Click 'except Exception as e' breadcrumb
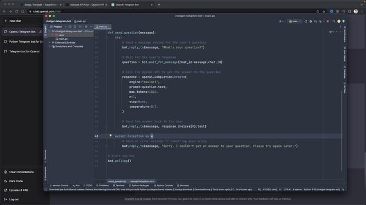366x205 pixels. (x=142, y=182)
